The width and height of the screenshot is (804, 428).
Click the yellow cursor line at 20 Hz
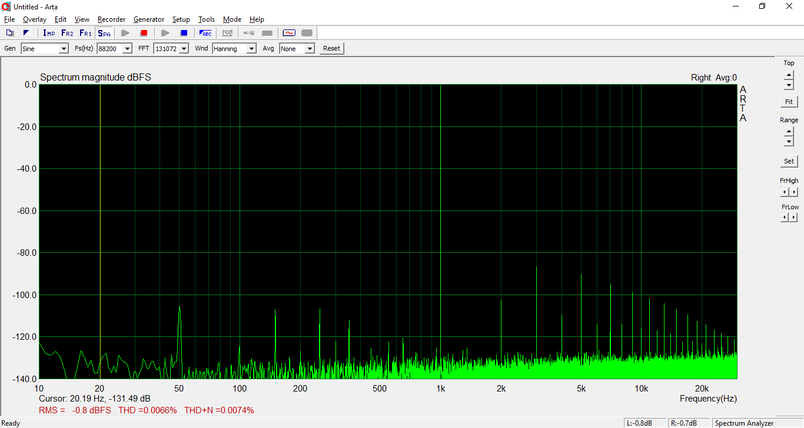click(100, 232)
